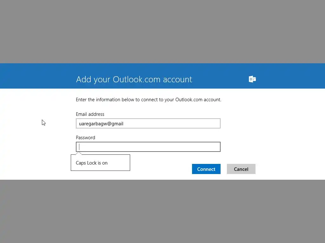This screenshot has height=243, width=325.
Task: Click the 'Add your Outlook.com account' title
Action: point(134,79)
